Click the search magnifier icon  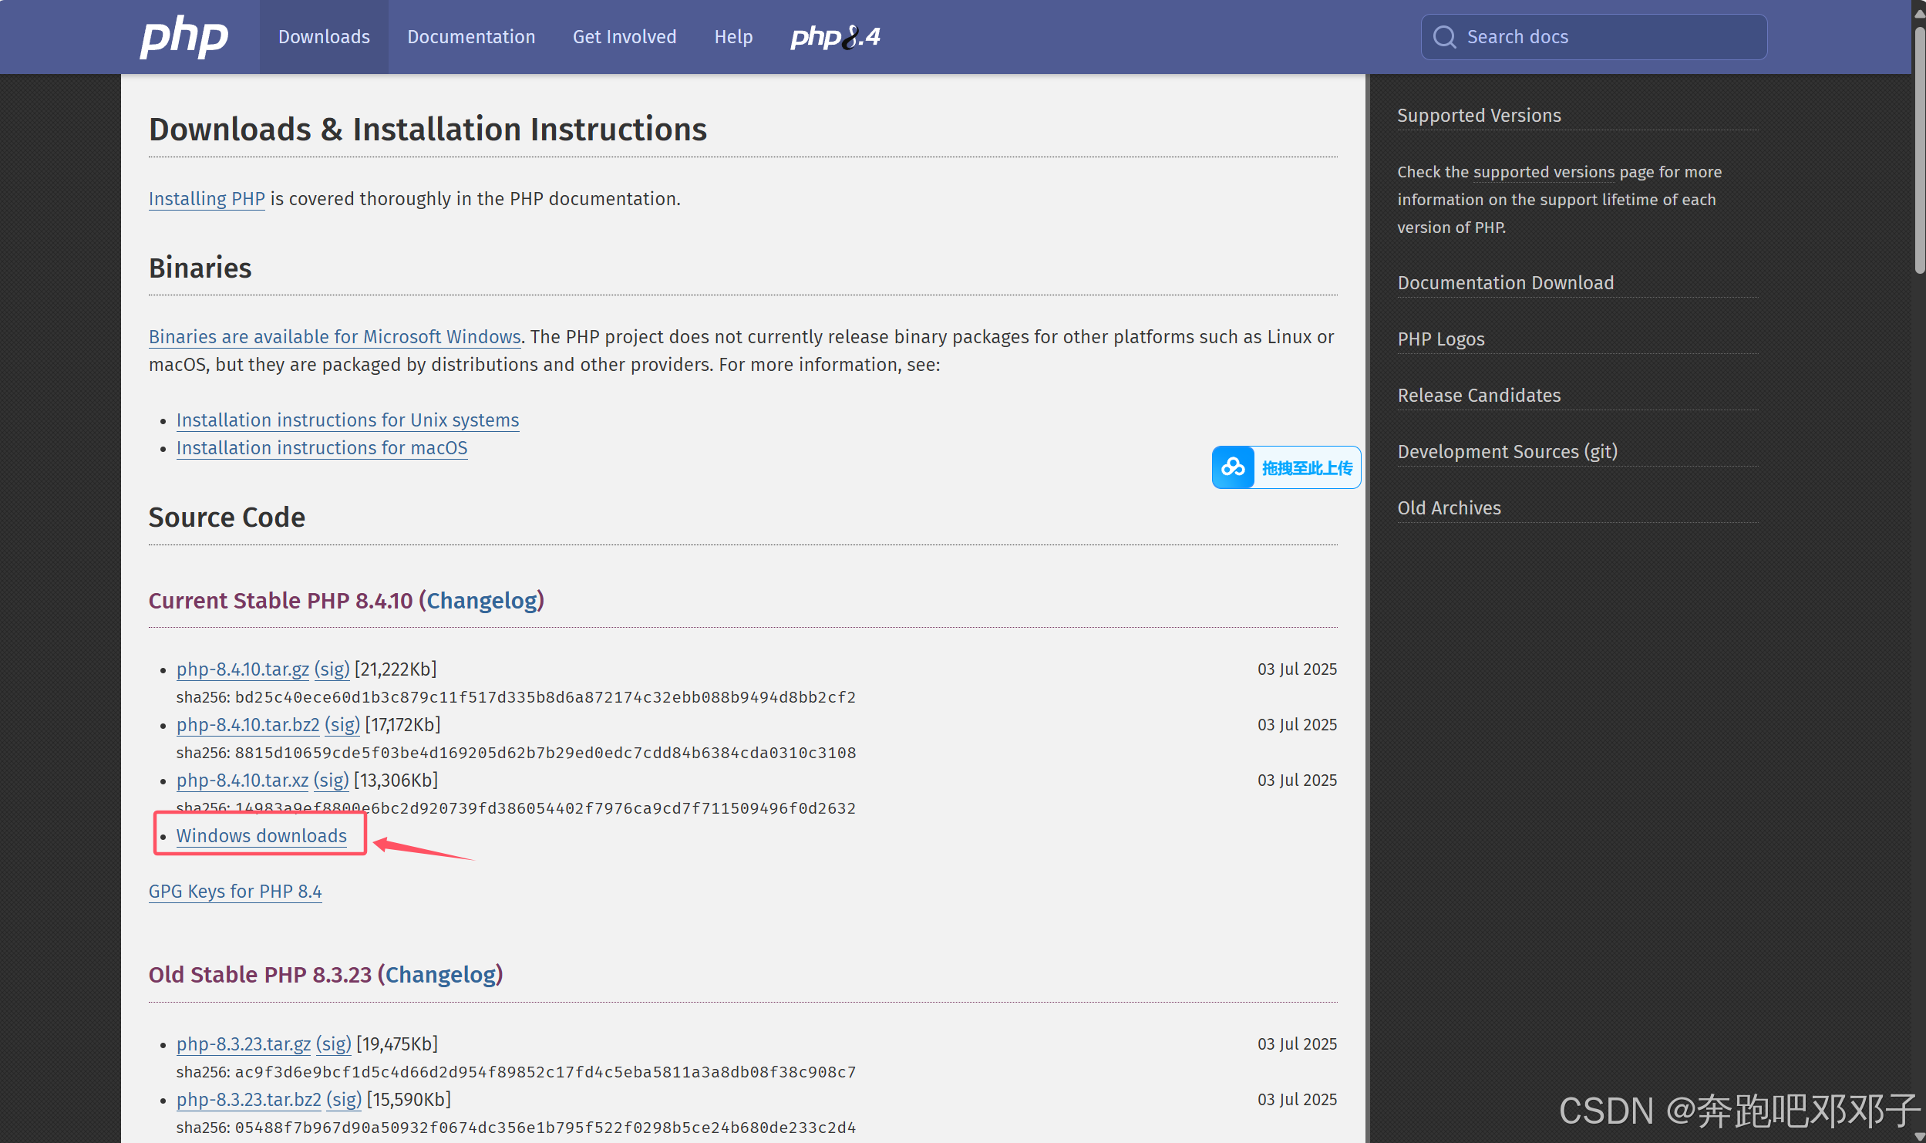point(1444,37)
